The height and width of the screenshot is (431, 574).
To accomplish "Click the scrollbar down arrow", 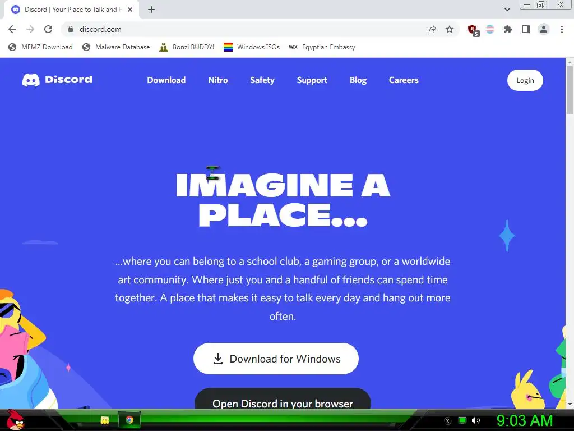I will (570, 404).
